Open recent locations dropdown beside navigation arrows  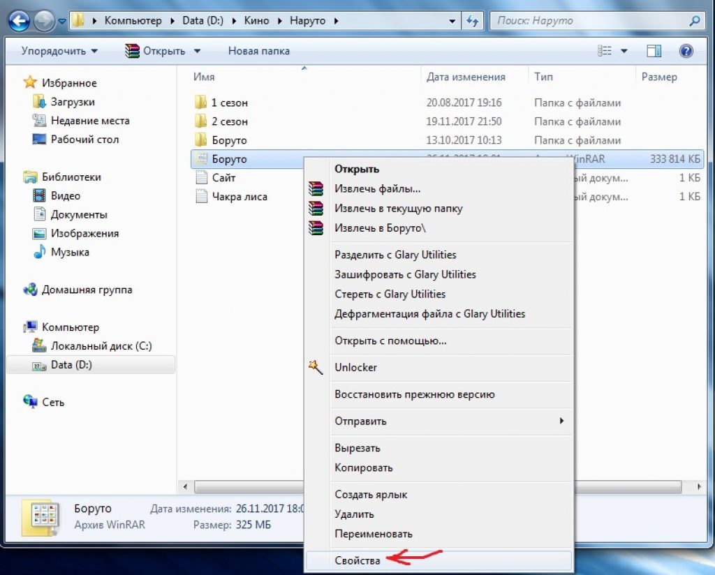coord(62,21)
